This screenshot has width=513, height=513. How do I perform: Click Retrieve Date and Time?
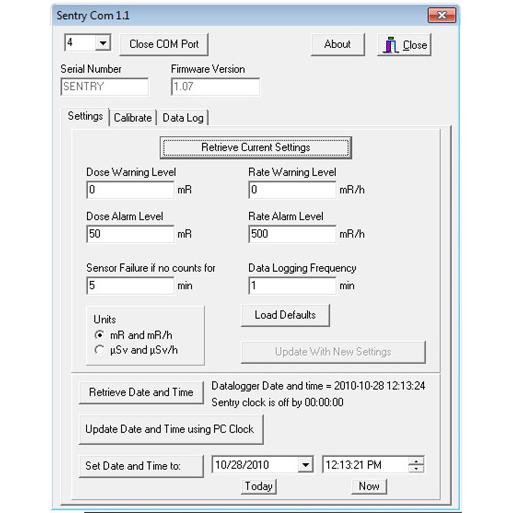(x=142, y=392)
